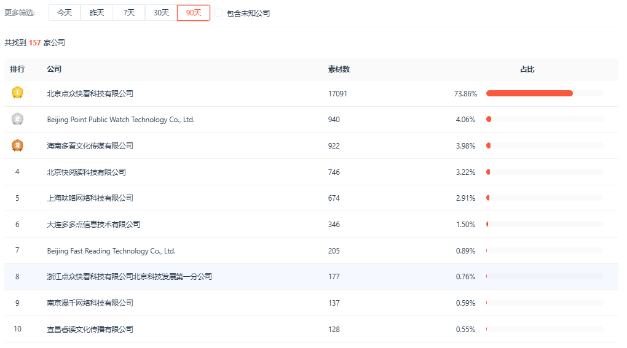Click 上海呔咯网络科技有限公司 company name

pos(90,198)
